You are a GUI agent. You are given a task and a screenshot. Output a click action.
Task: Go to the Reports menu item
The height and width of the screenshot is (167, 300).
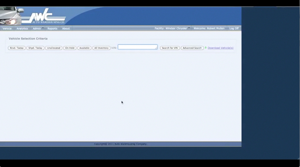(x=52, y=29)
